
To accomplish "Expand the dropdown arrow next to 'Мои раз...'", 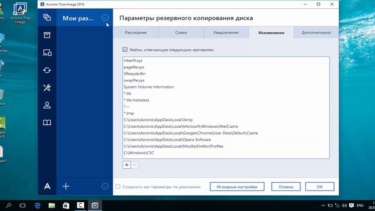I will pos(105,18).
